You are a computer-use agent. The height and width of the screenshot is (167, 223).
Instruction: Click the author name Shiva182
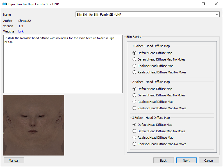tap(25, 21)
